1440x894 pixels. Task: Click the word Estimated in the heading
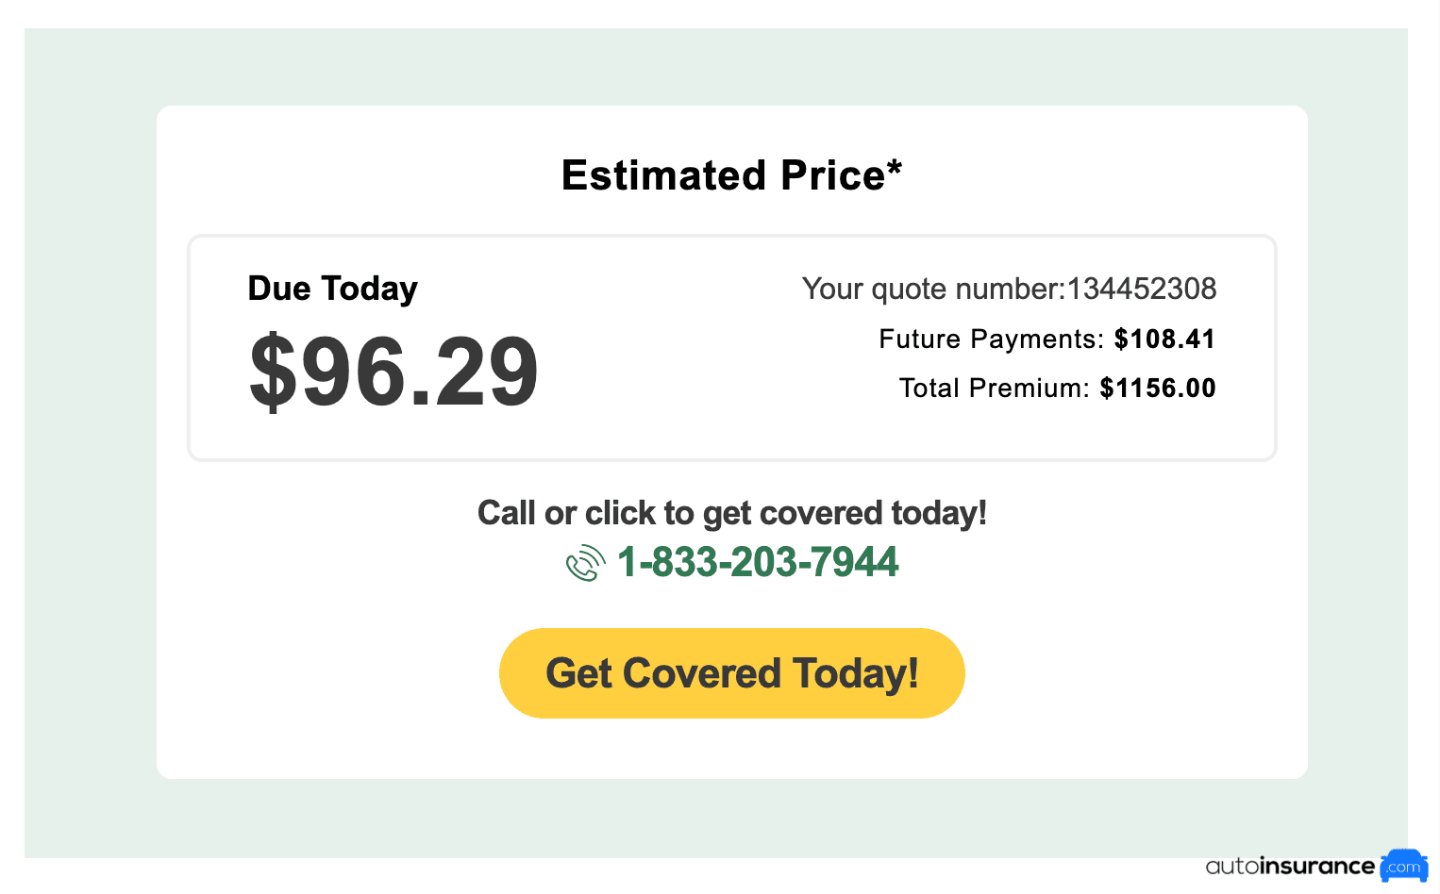[663, 175]
